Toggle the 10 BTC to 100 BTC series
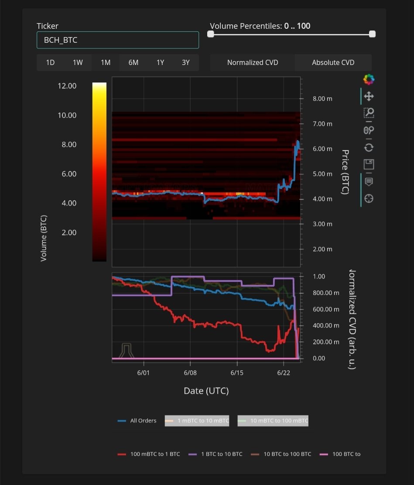Viewport: 414px width, 485px height. pyautogui.click(x=281, y=454)
